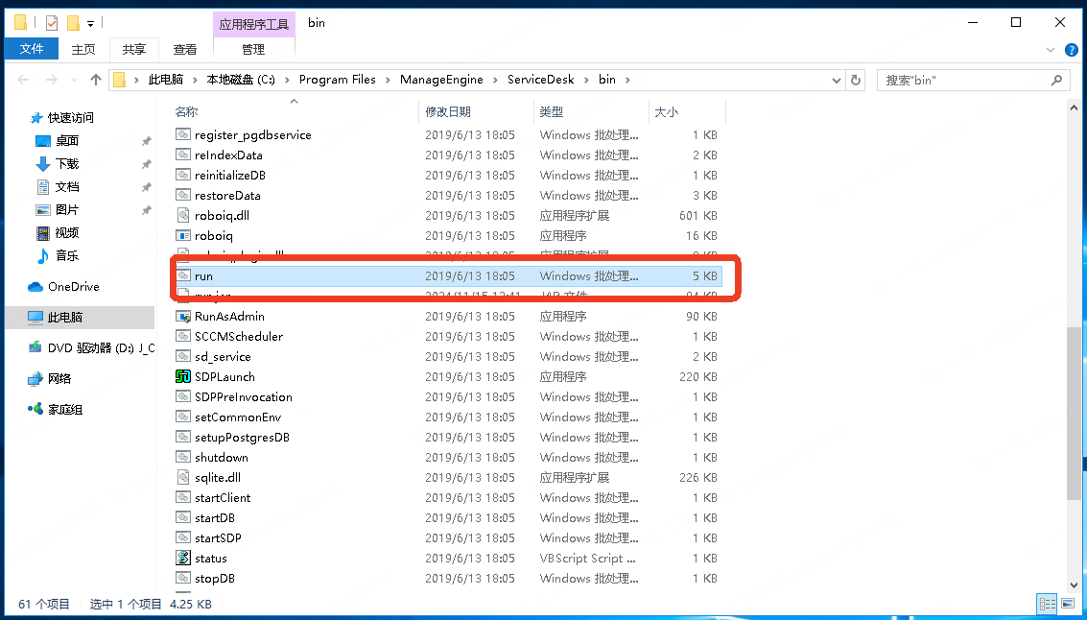Screen dimensions: 1087x620
Task: Click the Back navigation arrow
Action: (23, 80)
